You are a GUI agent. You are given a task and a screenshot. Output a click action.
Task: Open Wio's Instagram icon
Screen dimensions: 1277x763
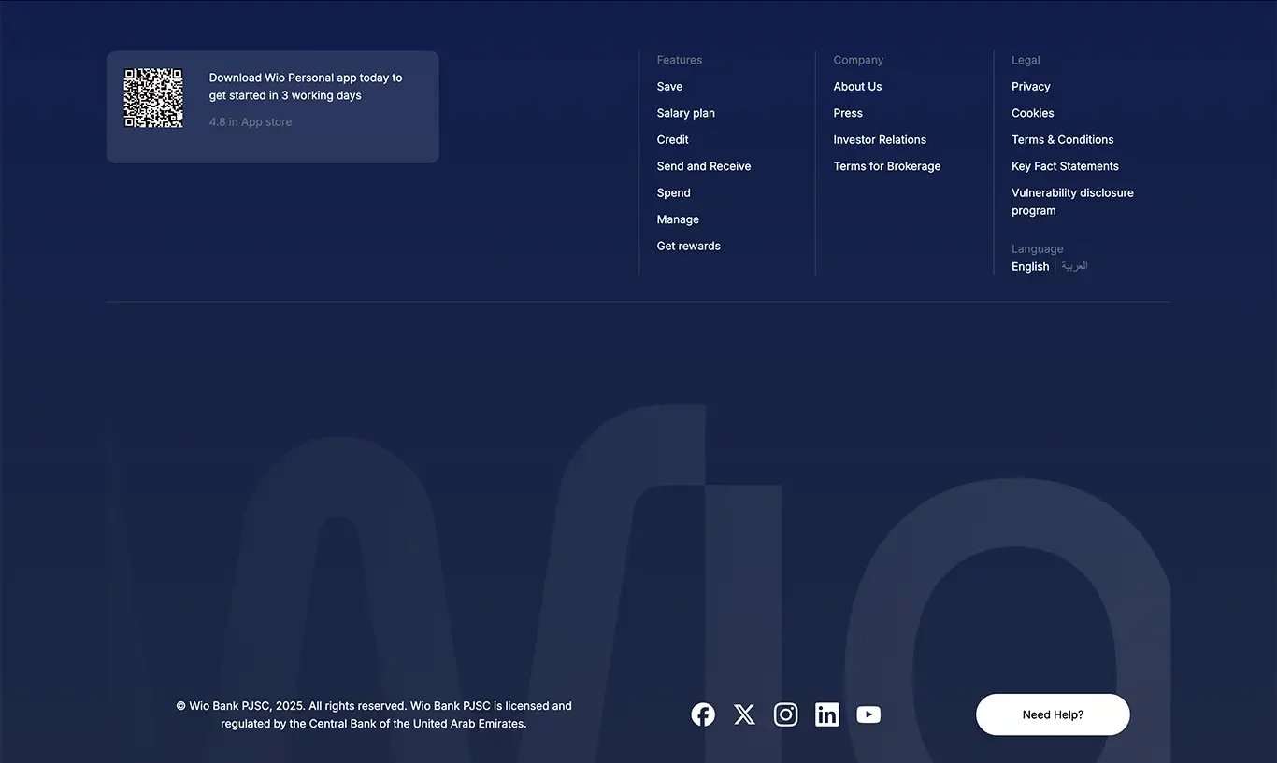pos(786,714)
